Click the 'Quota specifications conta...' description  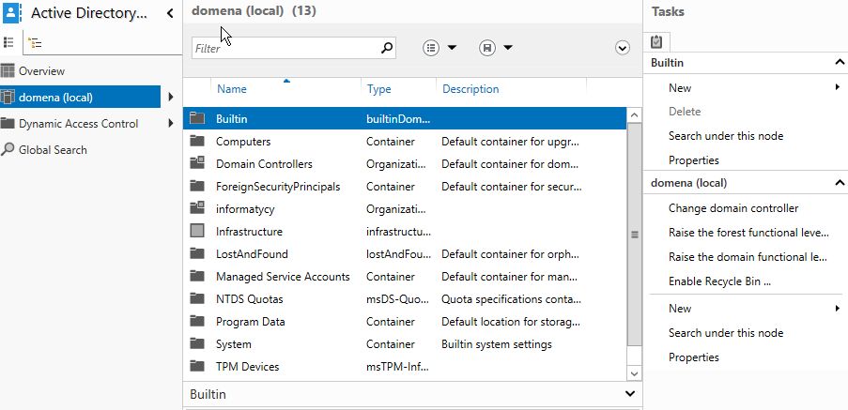(x=511, y=299)
